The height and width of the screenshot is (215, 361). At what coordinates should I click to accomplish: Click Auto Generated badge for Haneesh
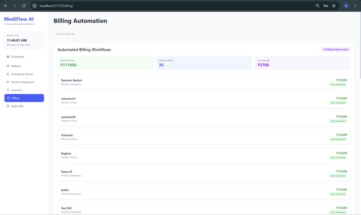coord(338,139)
